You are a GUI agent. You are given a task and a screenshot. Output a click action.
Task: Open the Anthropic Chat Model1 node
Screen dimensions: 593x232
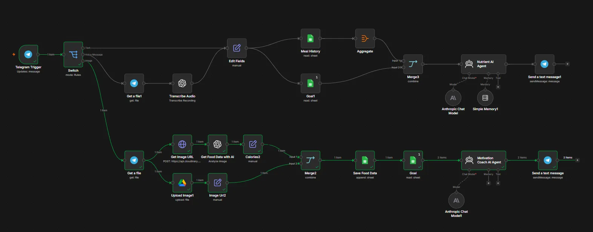tap(456, 201)
